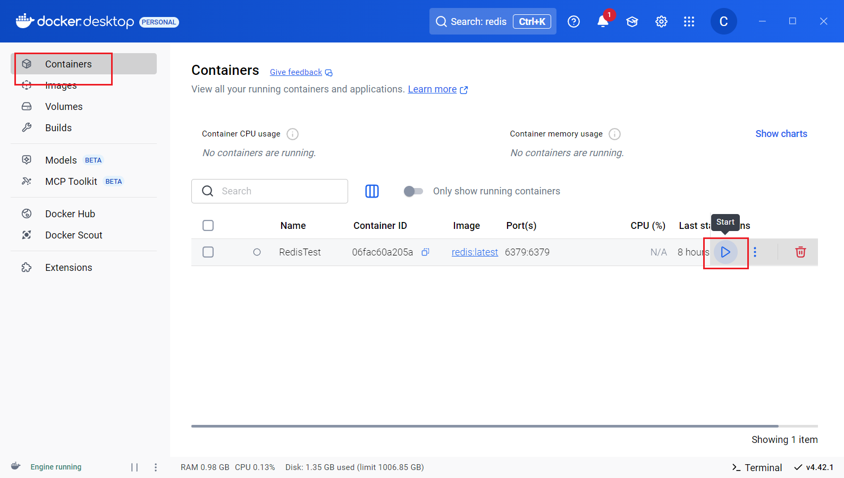Sort by the CPU (%) column header

[x=648, y=226]
